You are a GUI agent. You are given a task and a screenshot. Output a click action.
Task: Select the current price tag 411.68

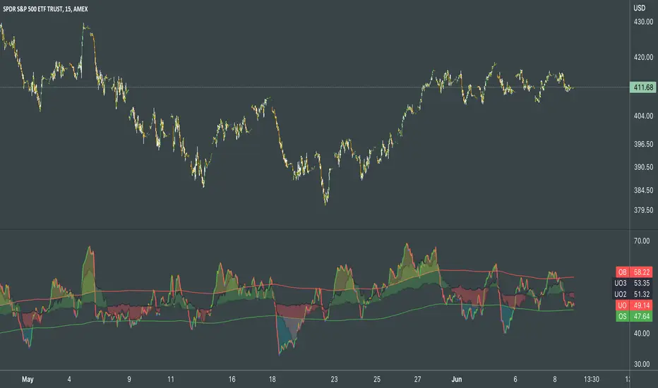point(643,87)
